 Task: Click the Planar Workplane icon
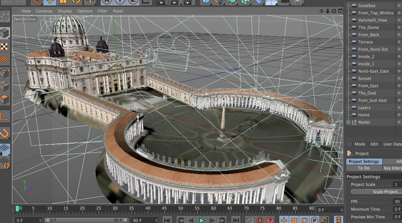point(5,163)
